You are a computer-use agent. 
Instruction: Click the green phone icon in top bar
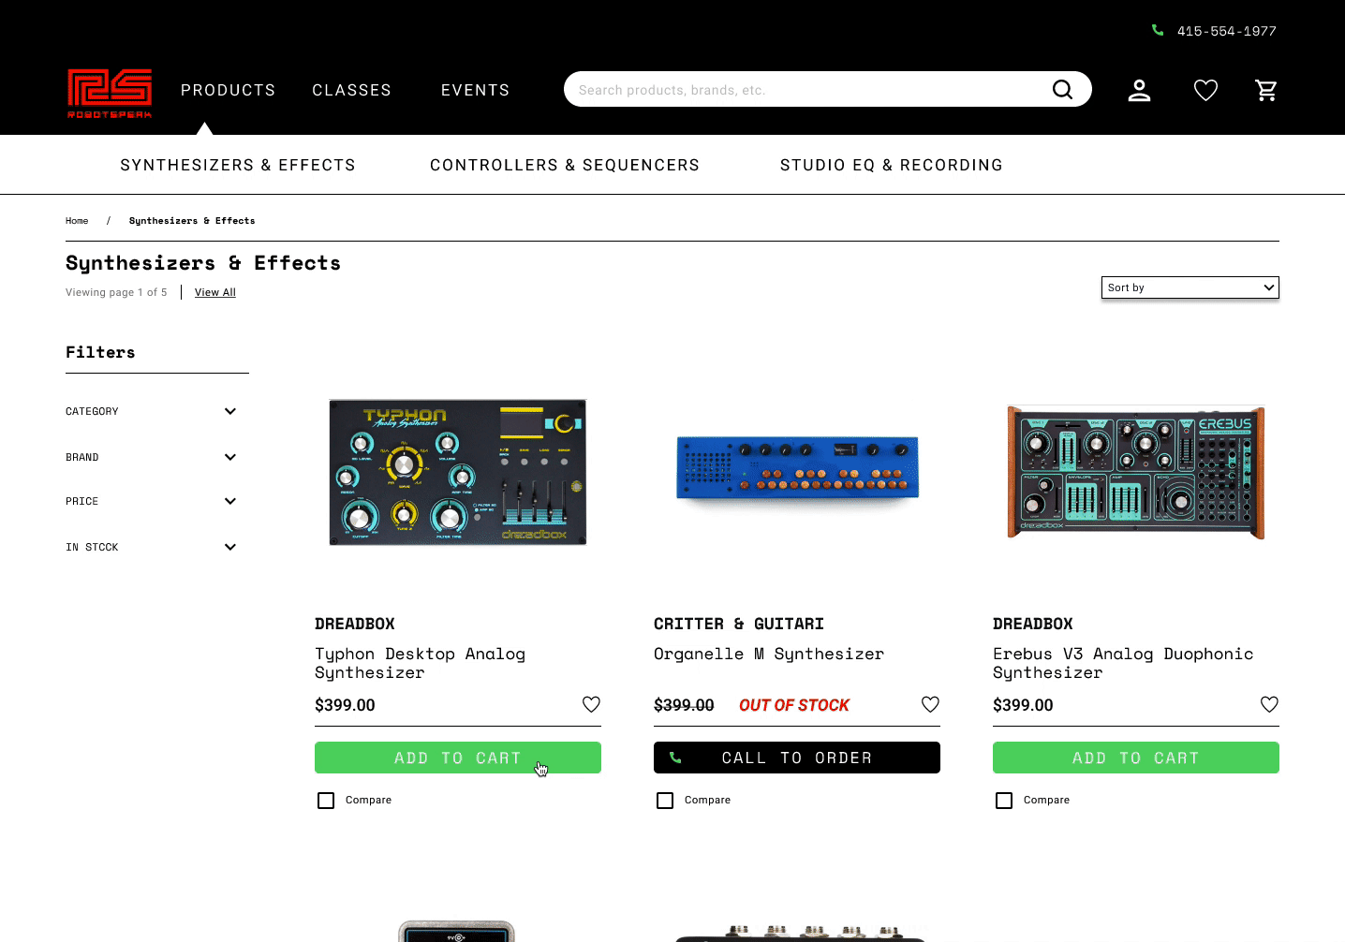click(x=1158, y=31)
